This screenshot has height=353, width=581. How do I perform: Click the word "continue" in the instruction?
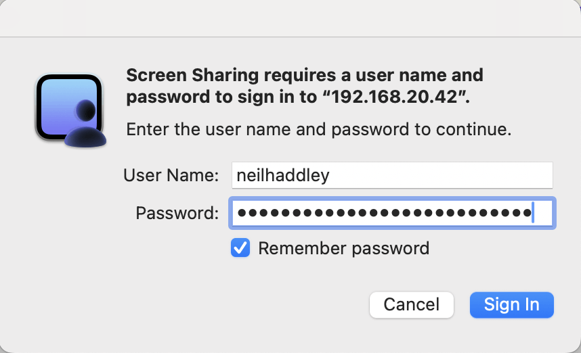tap(477, 128)
